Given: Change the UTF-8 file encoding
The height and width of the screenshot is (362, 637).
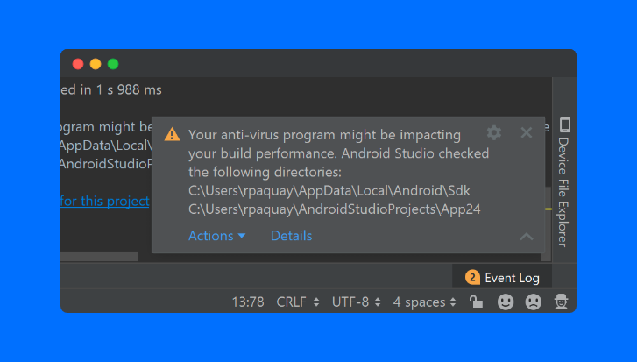Looking at the screenshot, I should 356,302.
